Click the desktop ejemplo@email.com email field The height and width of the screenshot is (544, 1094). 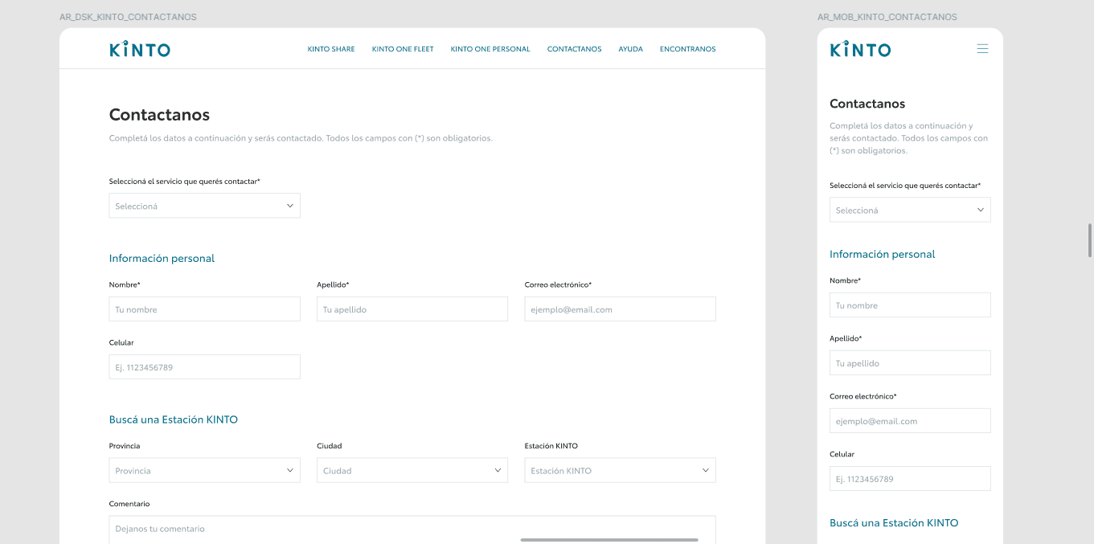(x=619, y=309)
